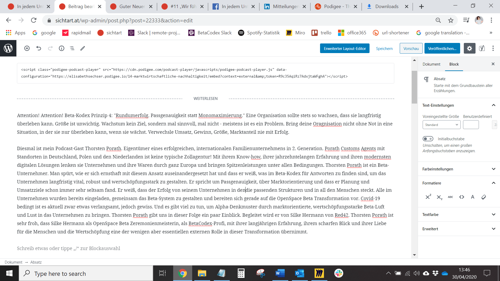Open Erweiterter Layout-Editor

click(x=345, y=48)
